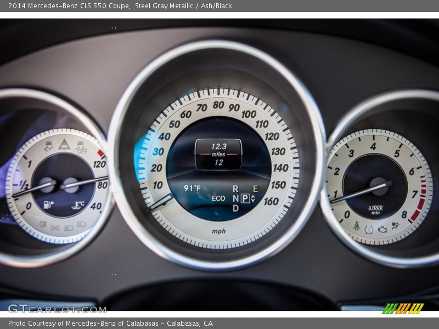439x329 pixels.
Task: Click the ESP OFF indicator
Action: click(81, 148)
